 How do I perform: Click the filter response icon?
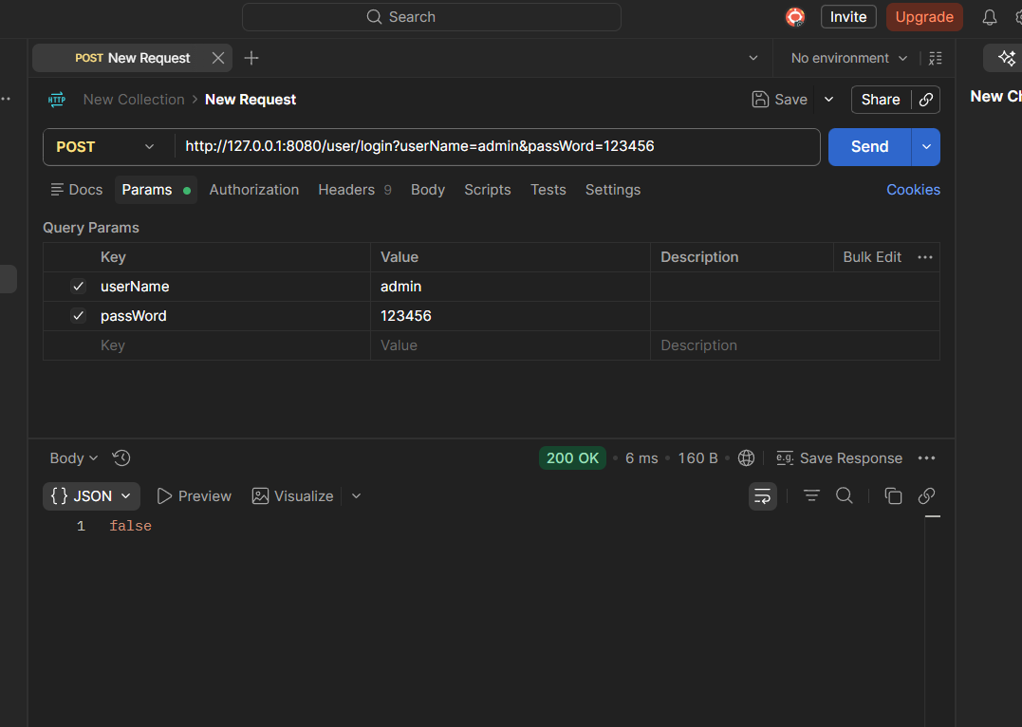click(811, 496)
